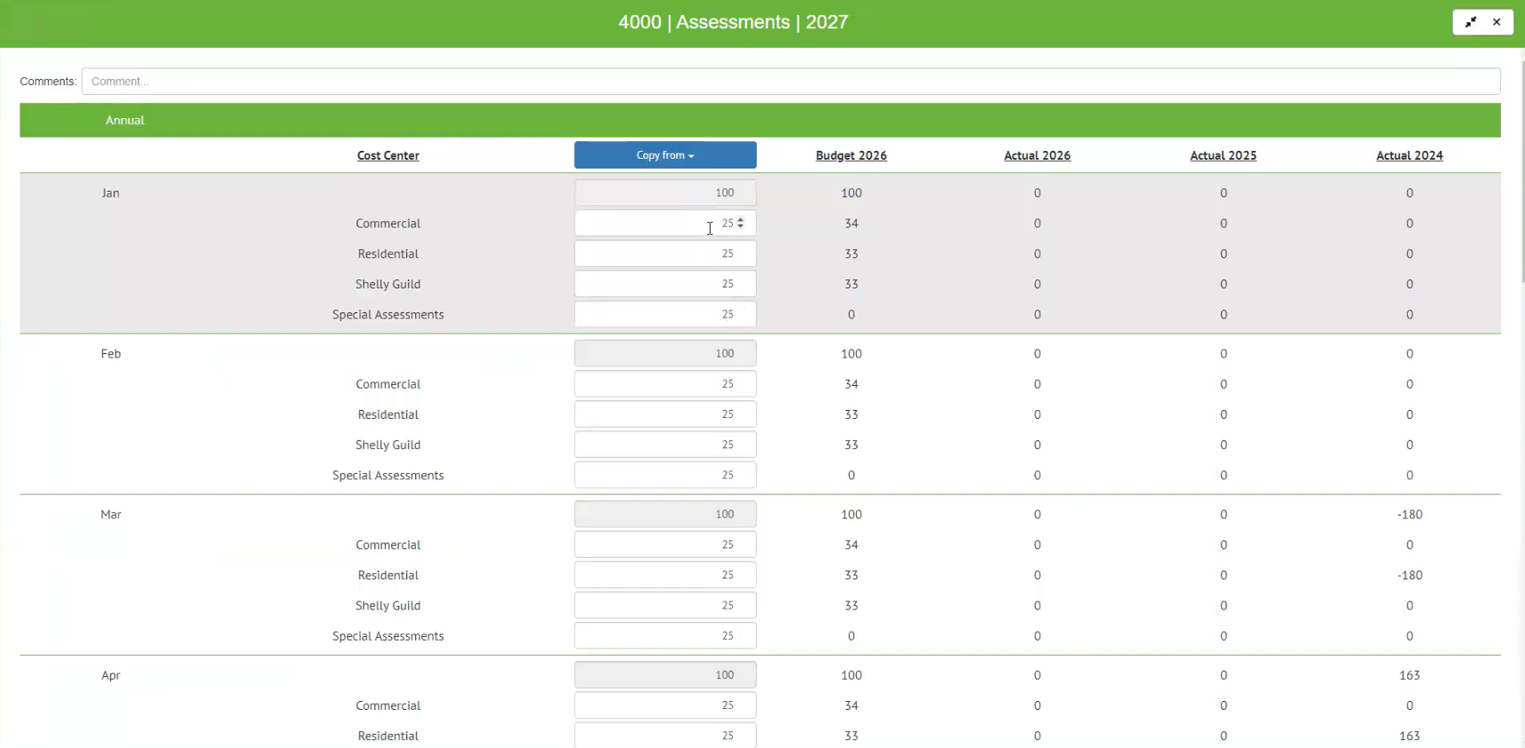The image size is (1525, 748).
Task: Edit the Jan Commercial budget field
Action: 665,224
